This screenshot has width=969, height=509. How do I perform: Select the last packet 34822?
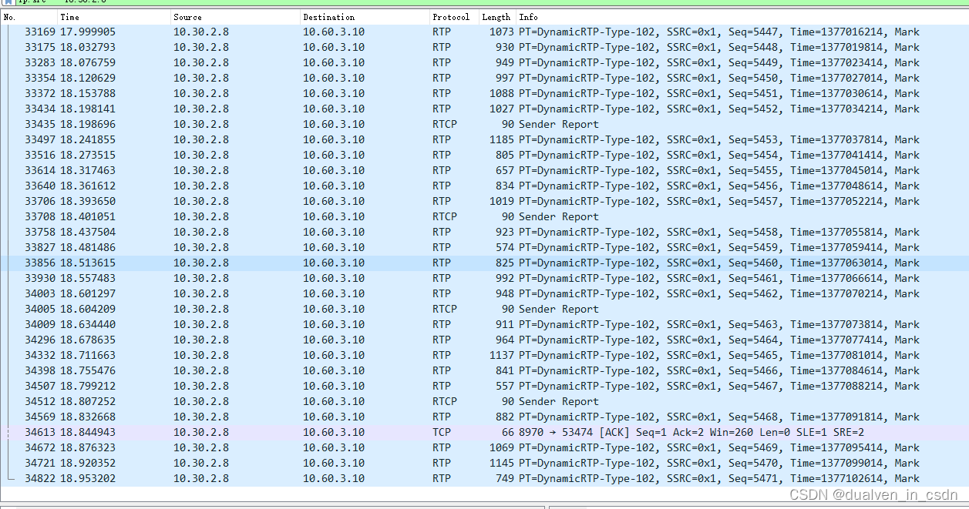click(x=308, y=478)
